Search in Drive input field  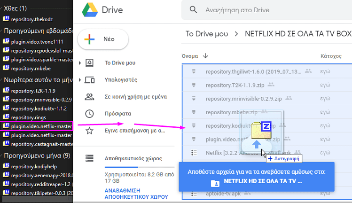point(266,10)
